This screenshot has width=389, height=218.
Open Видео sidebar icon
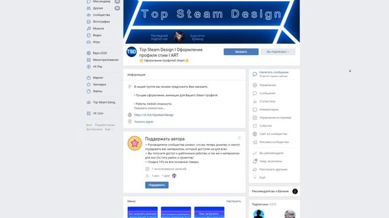point(89,35)
